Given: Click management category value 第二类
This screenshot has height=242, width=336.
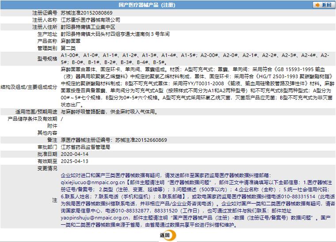Looking at the screenshot, I should pos(68,48).
